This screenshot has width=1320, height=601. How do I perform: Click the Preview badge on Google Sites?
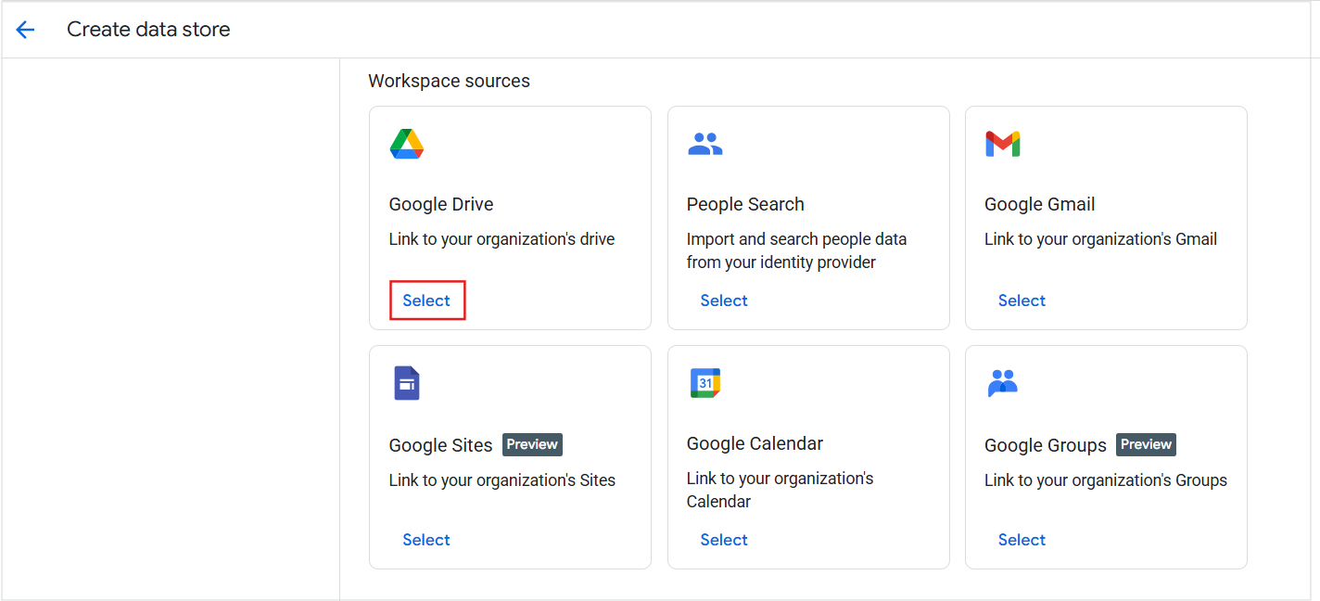(x=531, y=444)
